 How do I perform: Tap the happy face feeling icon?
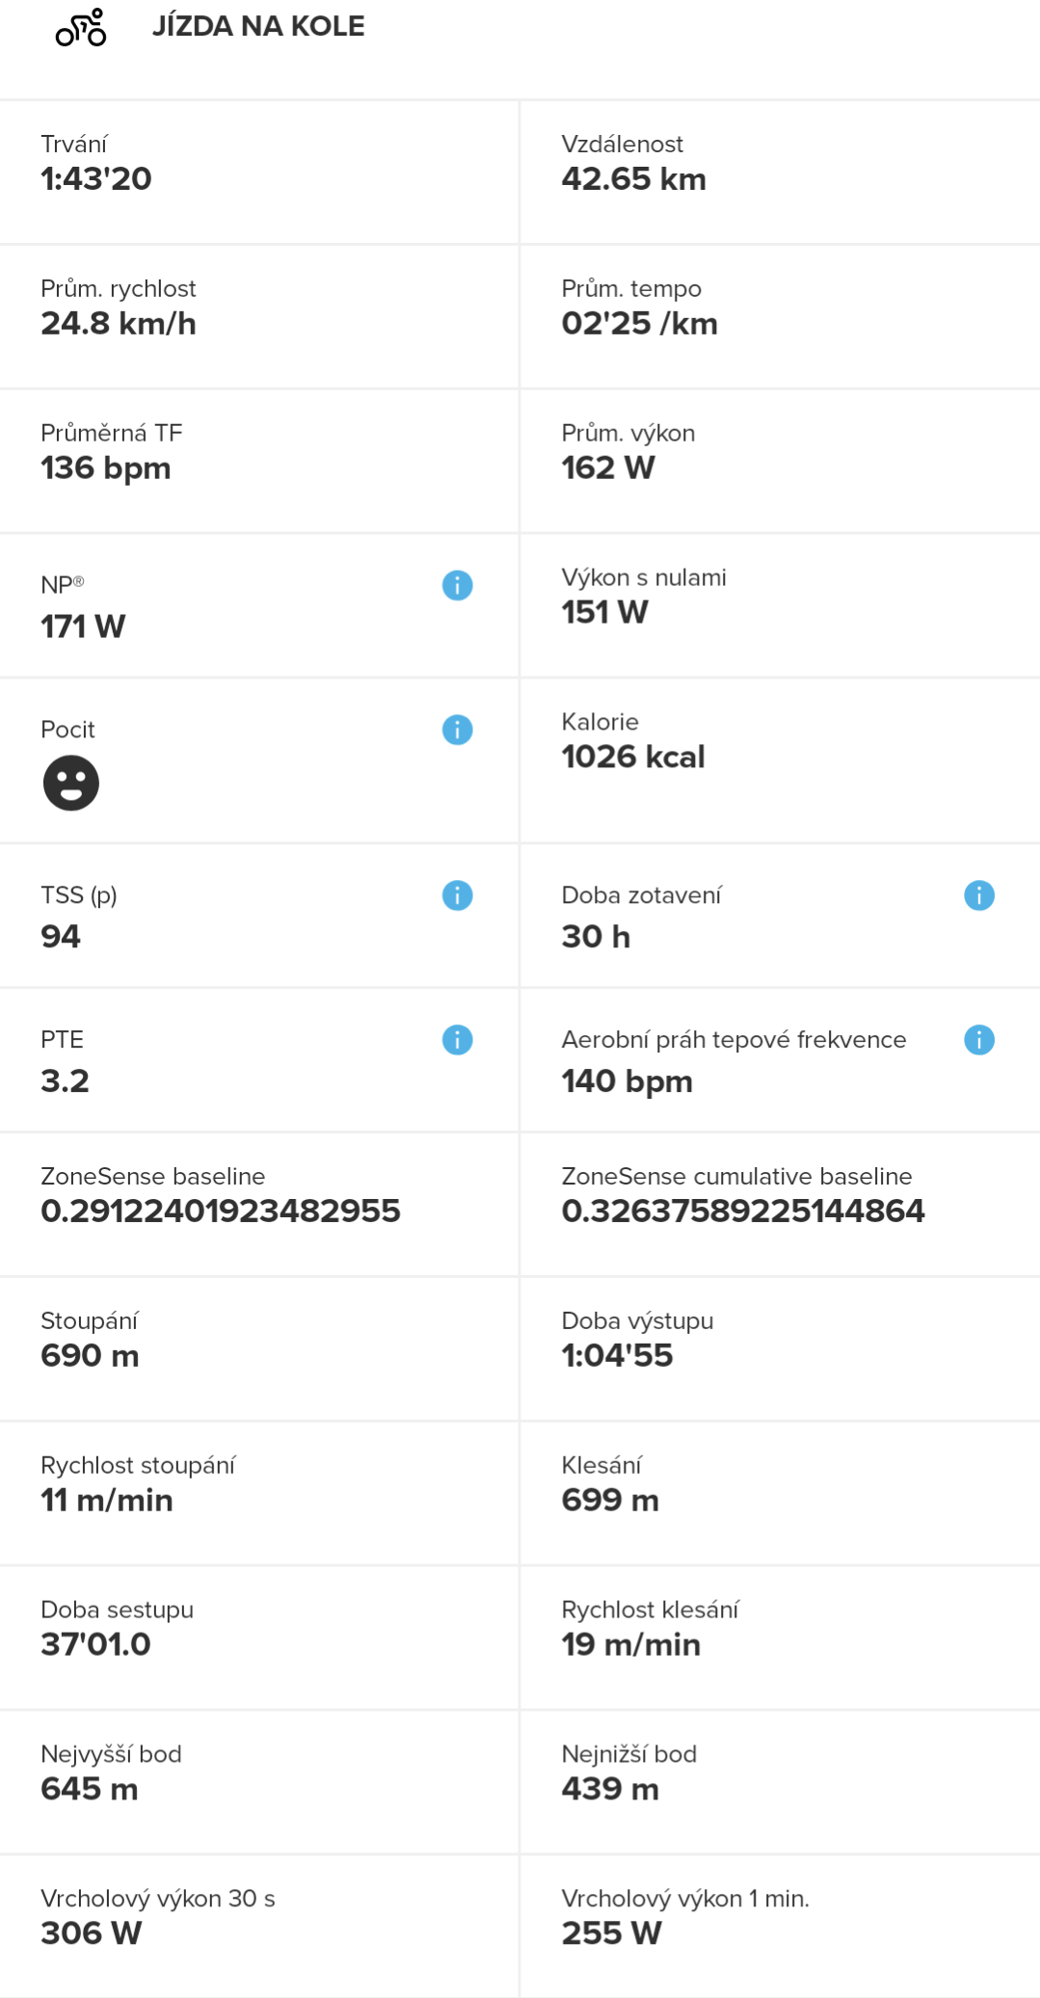(x=70, y=783)
